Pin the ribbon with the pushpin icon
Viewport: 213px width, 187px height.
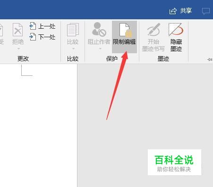pos(210,59)
